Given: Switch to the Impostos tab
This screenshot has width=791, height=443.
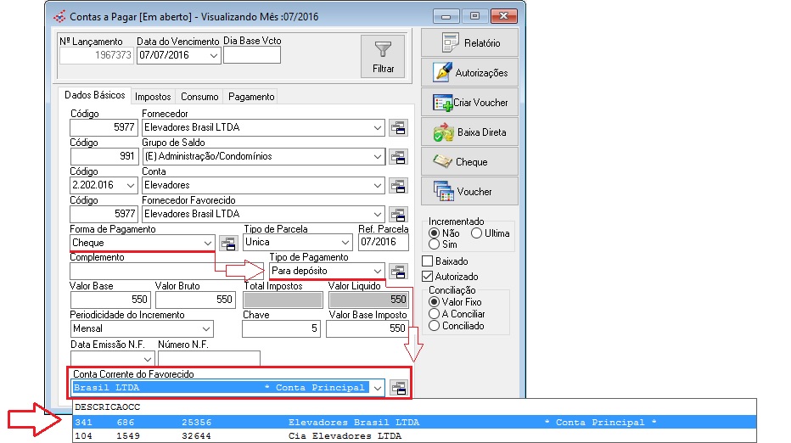Looking at the screenshot, I should [x=153, y=97].
